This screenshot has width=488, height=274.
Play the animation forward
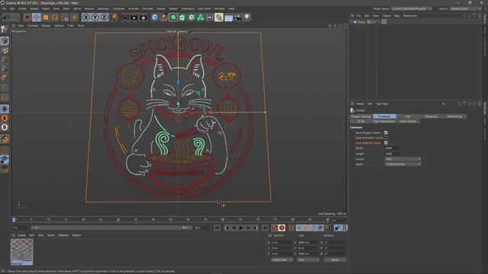click(x=241, y=228)
